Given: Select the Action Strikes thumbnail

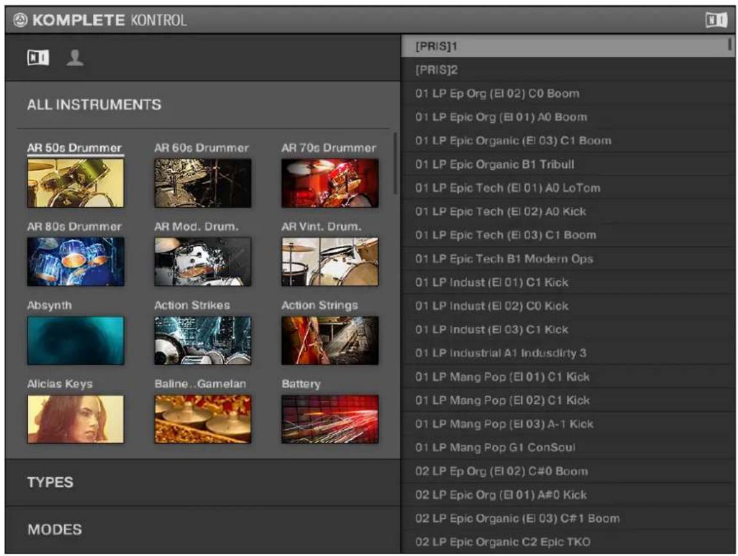Looking at the screenshot, I should 203,341.
